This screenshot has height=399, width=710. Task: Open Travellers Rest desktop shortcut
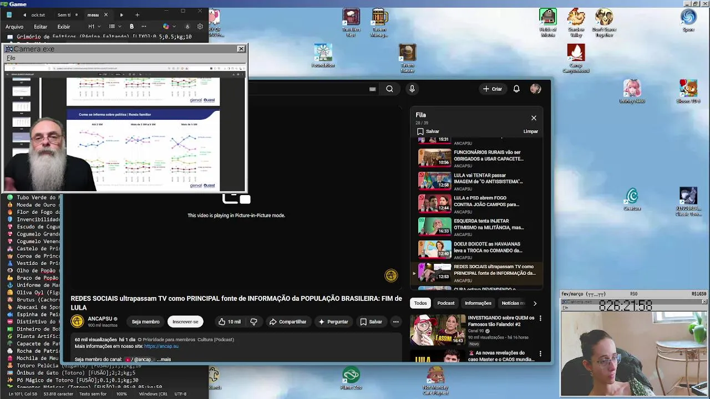coord(351,23)
